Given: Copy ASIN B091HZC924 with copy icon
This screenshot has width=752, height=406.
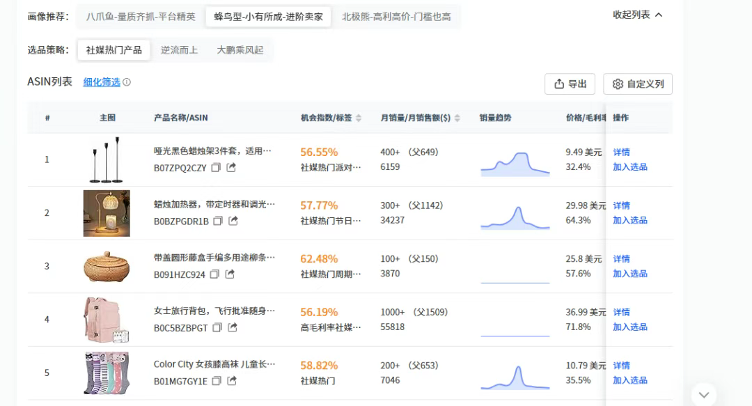Looking at the screenshot, I should point(214,274).
